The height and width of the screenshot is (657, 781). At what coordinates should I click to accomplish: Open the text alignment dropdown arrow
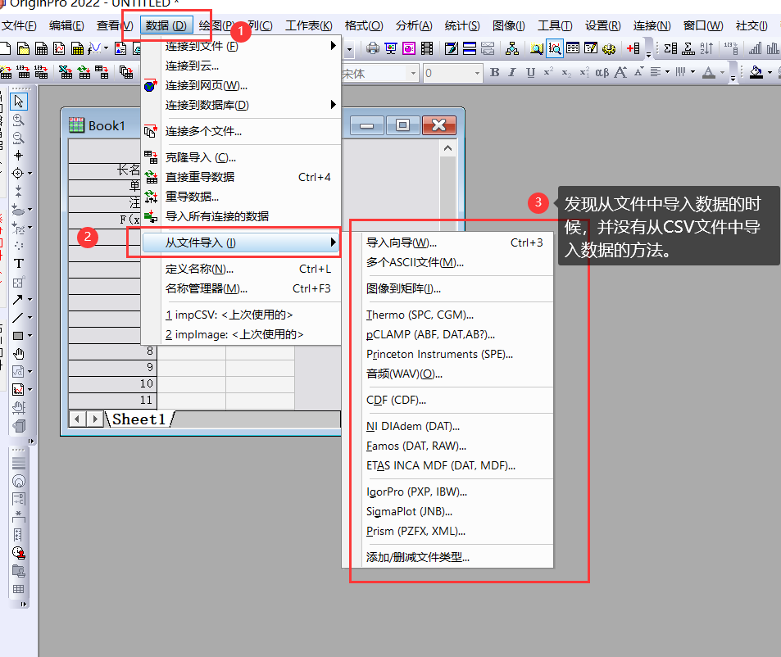(x=667, y=73)
